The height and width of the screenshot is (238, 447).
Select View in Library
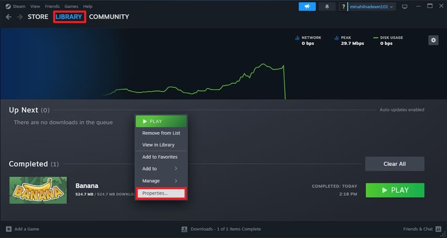(161, 144)
